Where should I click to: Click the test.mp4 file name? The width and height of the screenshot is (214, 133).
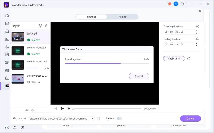pos(32,34)
